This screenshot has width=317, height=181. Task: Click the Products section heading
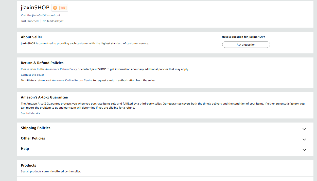coord(28,165)
